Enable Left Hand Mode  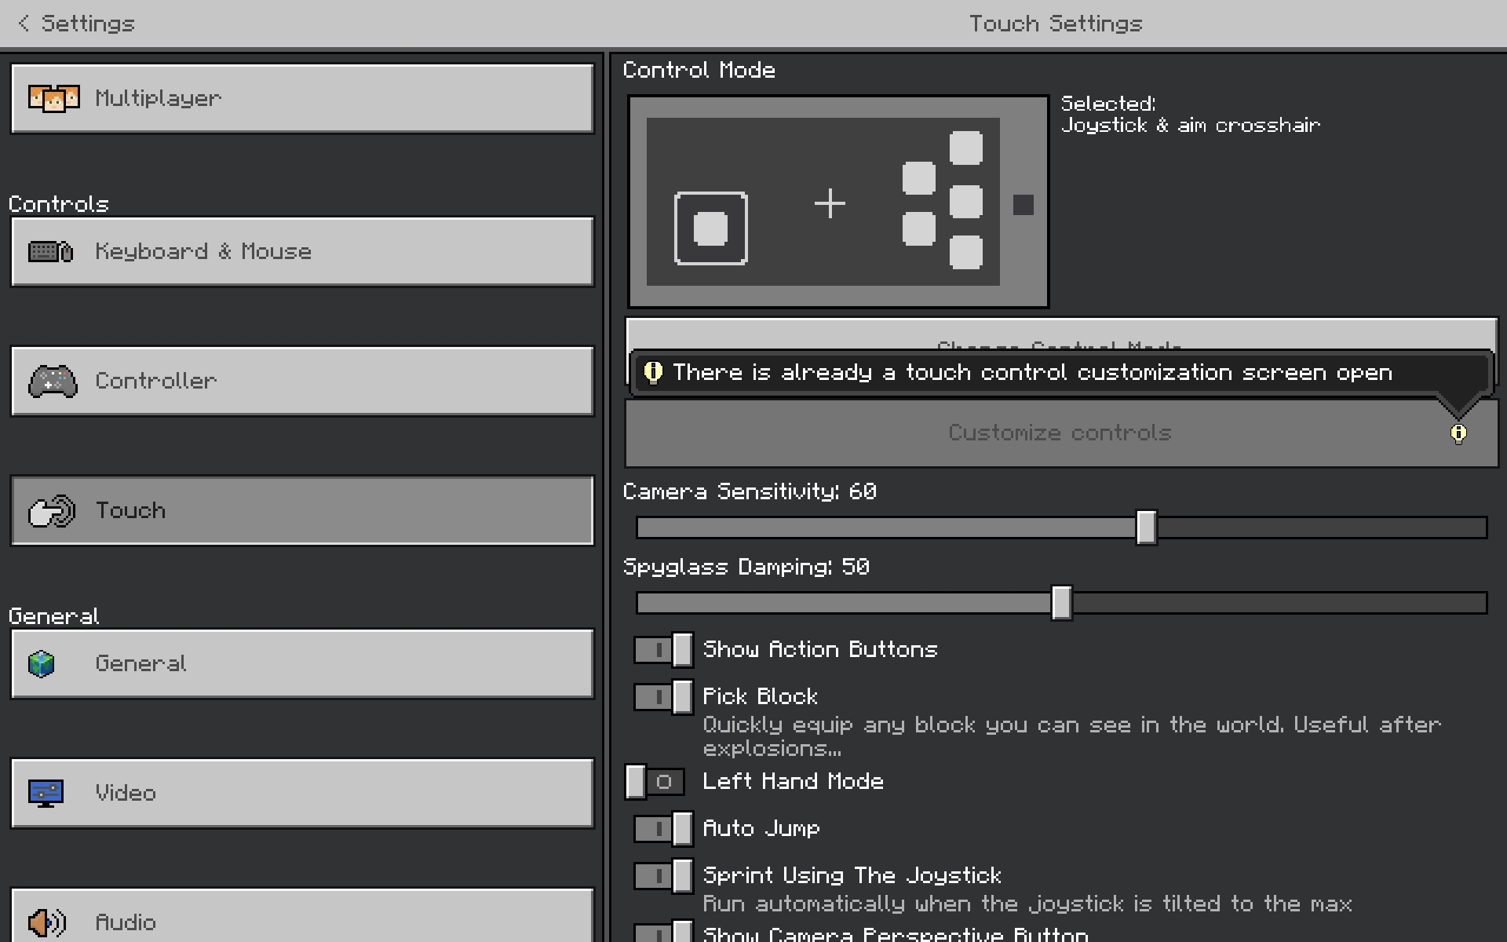click(655, 782)
